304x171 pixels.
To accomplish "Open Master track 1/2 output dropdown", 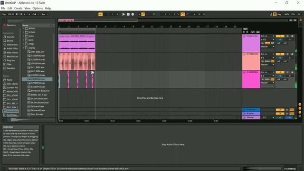I will (x=267, y=117).
